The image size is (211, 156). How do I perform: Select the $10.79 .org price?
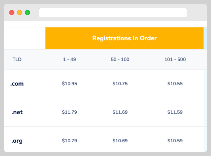69,141
